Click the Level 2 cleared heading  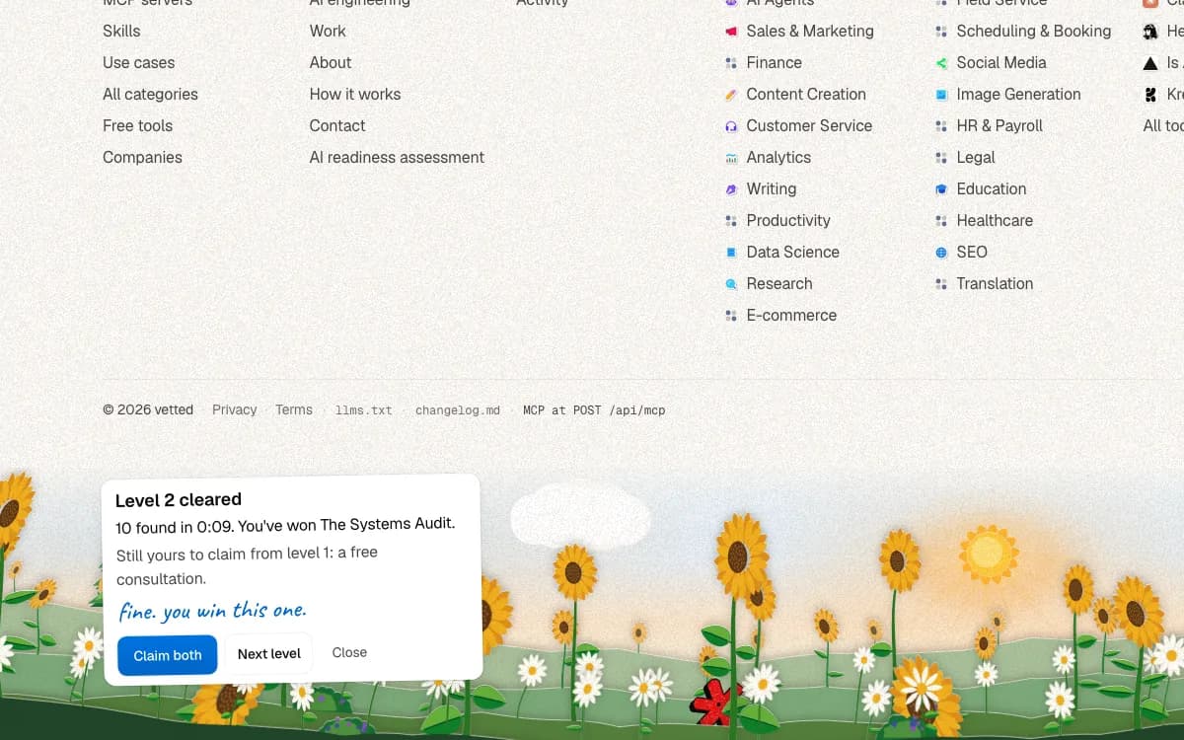tap(179, 499)
